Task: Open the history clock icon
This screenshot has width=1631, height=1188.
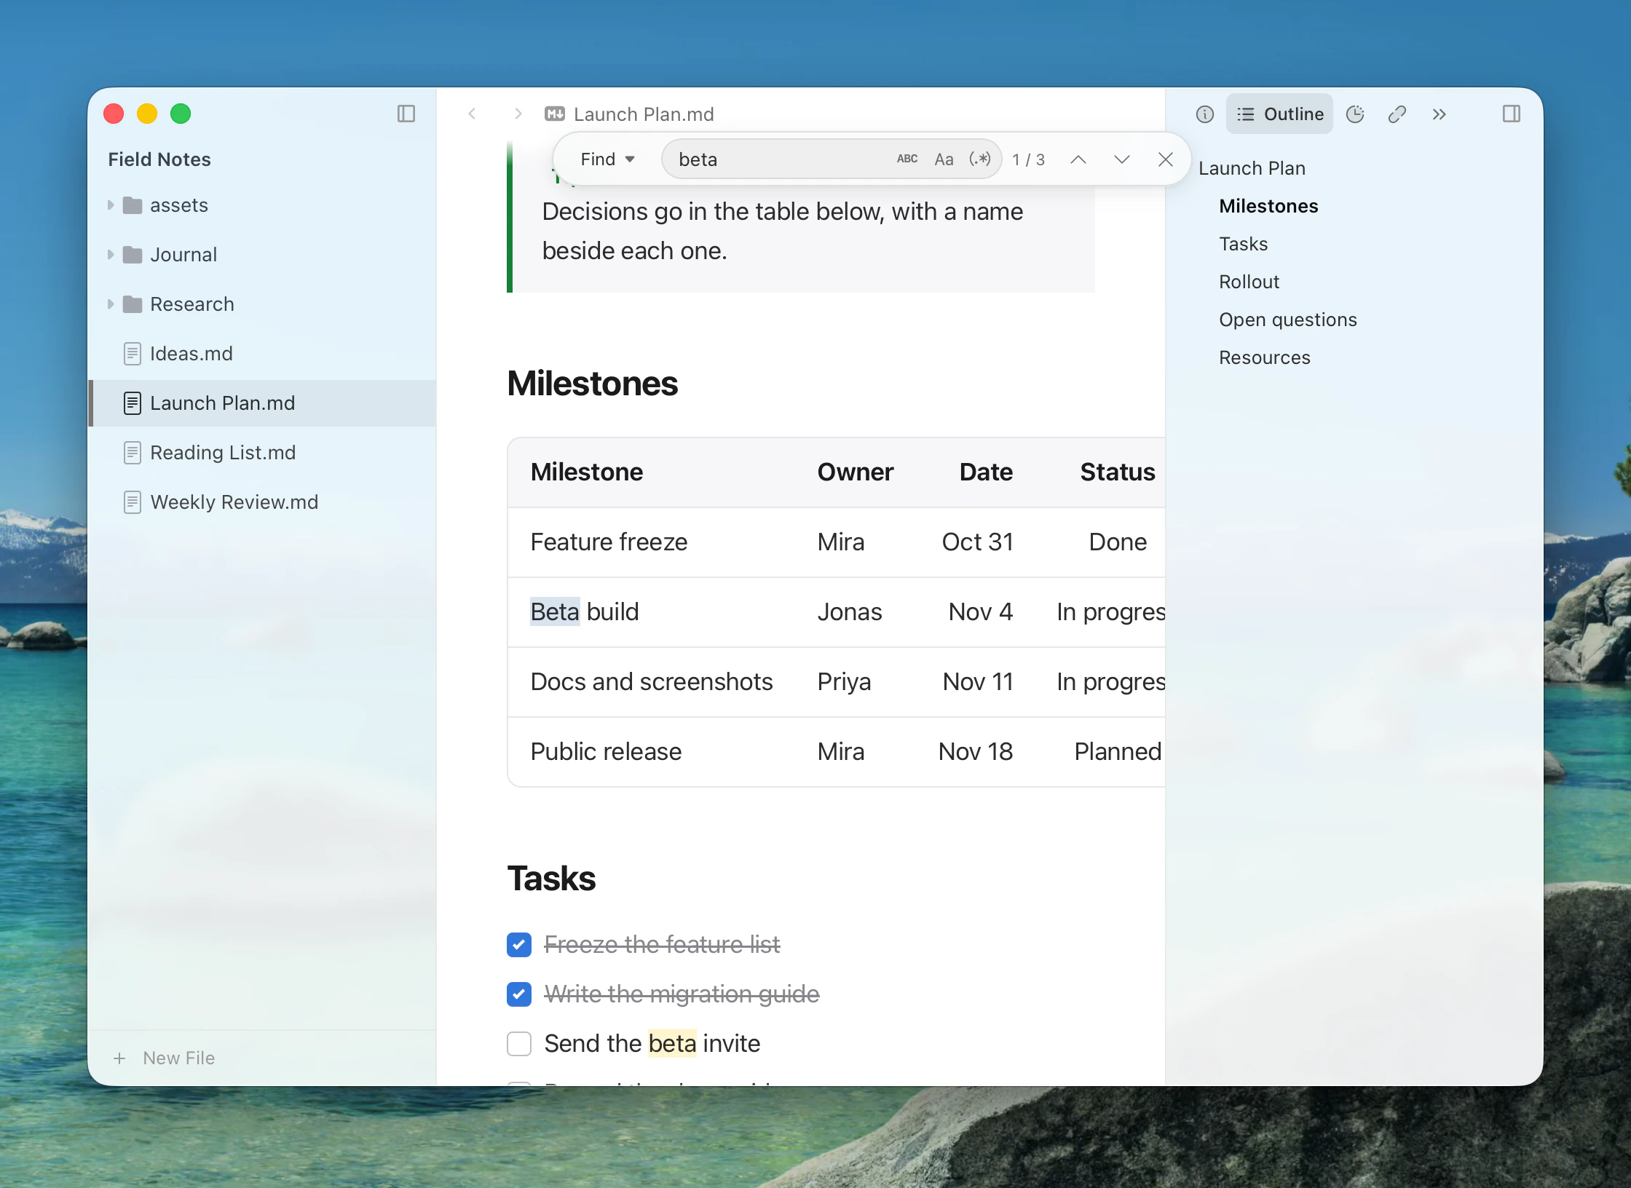Action: coord(1355,114)
